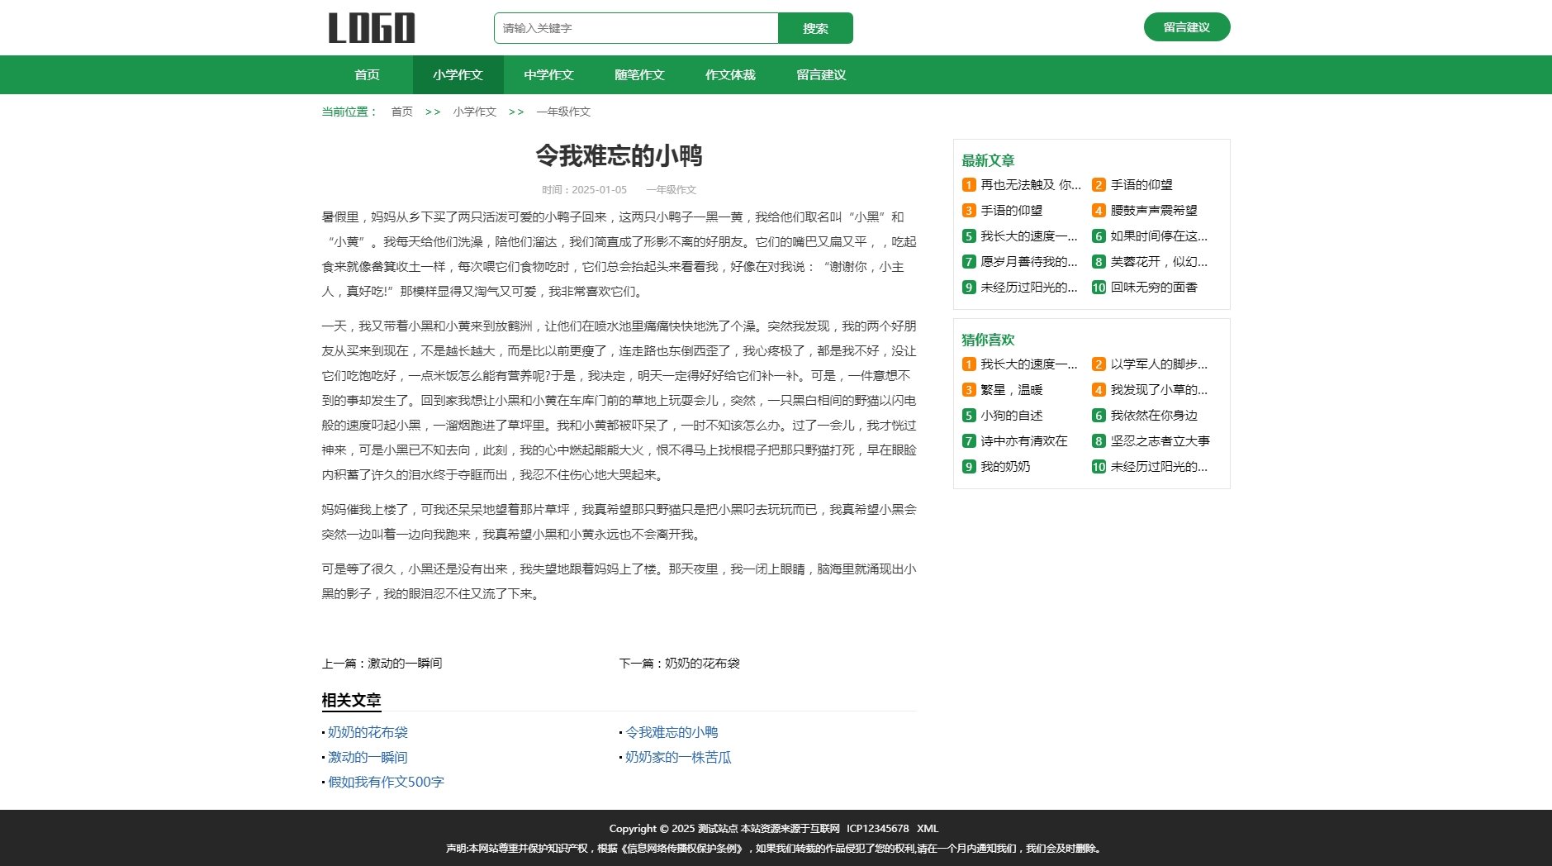
Task: Switch to 作文体裁 navigation tab
Action: coord(730,75)
